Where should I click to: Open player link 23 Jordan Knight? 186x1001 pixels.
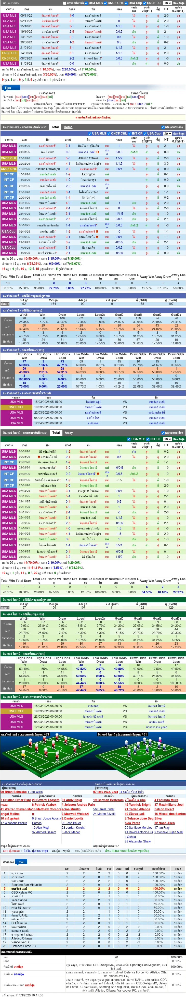point(73,828)
